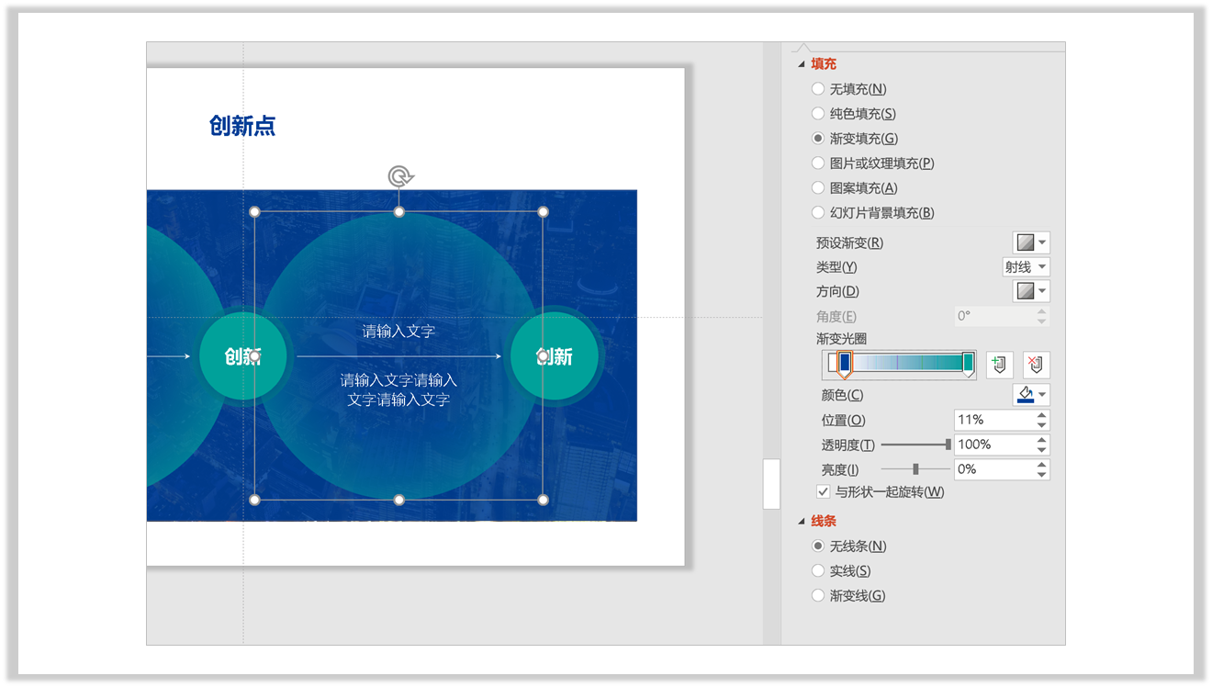The height and width of the screenshot is (687, 1212).
Task: Open the 类型 type dropdown showing 射线
Action: pyautogui.click(x=1026, y=267)
